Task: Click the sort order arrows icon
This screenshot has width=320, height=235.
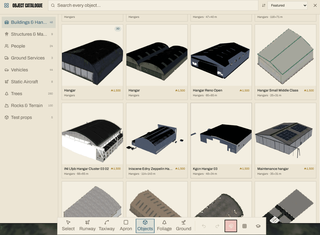Action: [x=264, y=5]
